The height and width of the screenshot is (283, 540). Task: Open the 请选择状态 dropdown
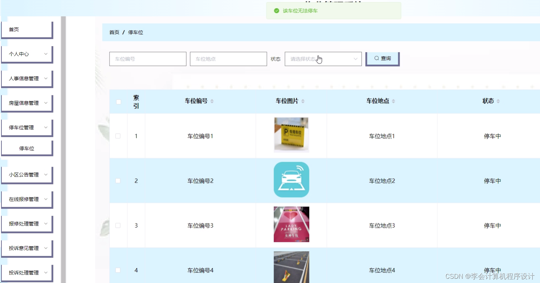(x=322, y=59)
